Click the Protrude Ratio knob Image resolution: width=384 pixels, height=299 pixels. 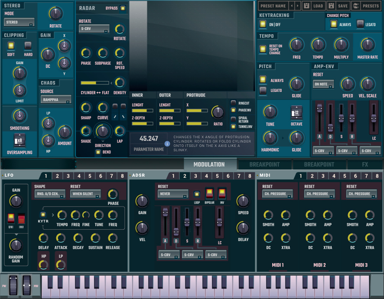coord(218,113)
